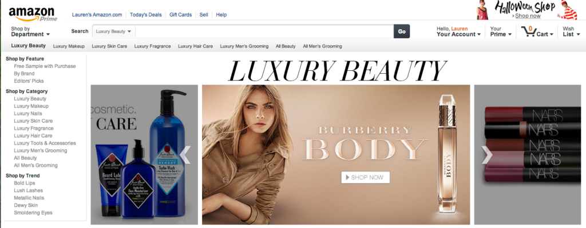
Task: Open the Bold Lips trend
Action: (x=25, y=183)
